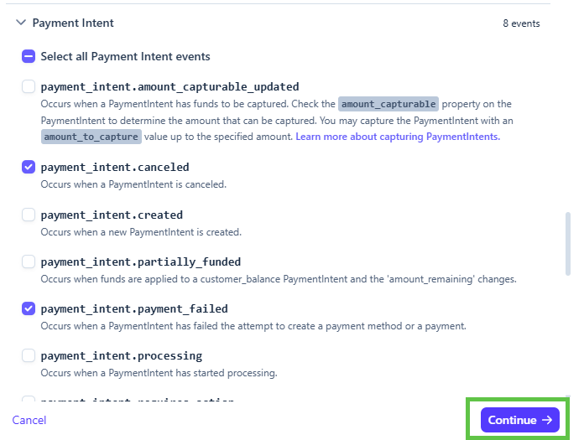Enable payment_intent.amount_capturable_updated event checkbox
This screenshot has height=440, width=584.
29,86
